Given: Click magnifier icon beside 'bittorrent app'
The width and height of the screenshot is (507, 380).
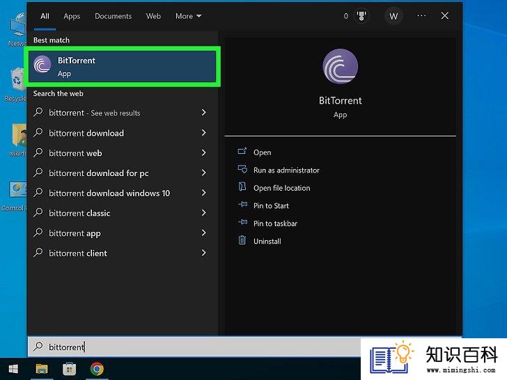Looking at the screenshot, I should coord(38,232).
